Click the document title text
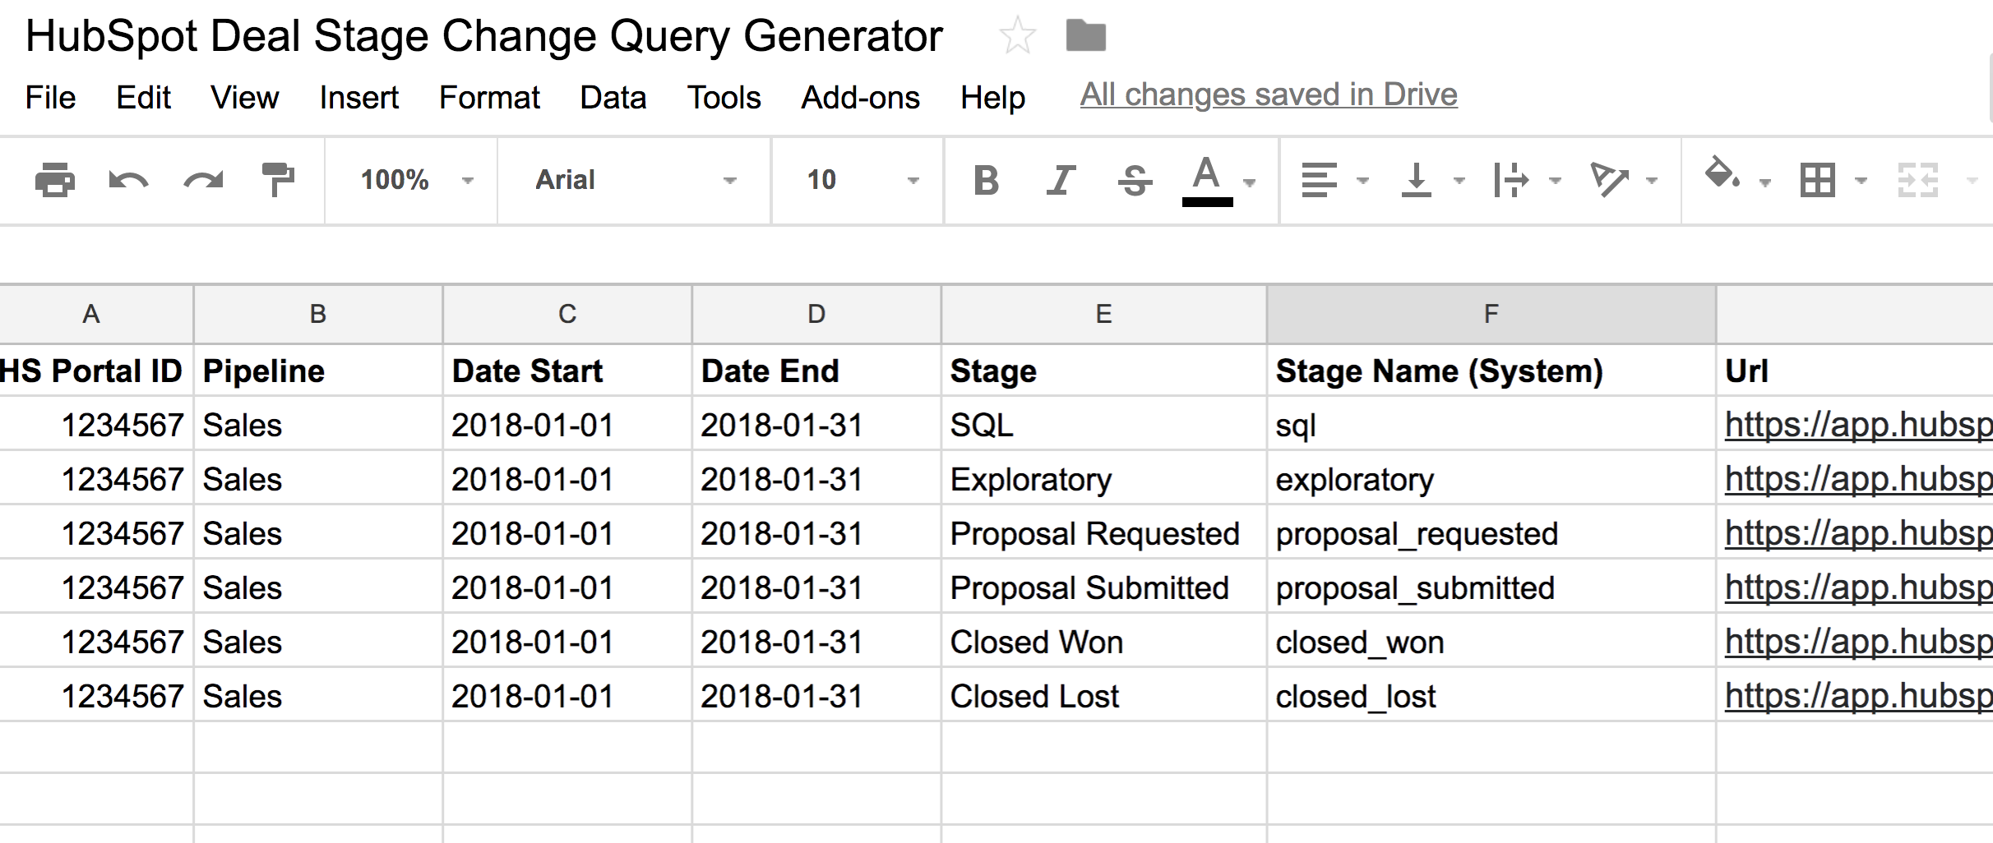Viewport: 1993px width, 843px height. [x=483, y=37]
